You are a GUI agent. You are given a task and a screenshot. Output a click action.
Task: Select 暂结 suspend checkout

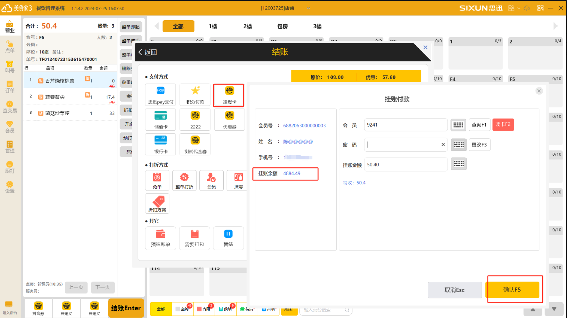click(228, 238)
